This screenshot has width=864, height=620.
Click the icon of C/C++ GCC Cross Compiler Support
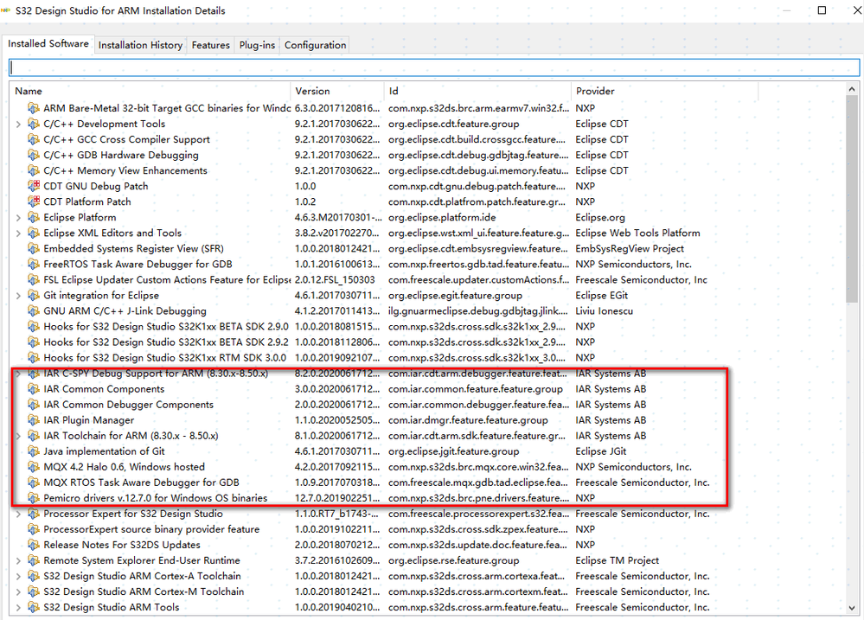click(x=34, y=139)
